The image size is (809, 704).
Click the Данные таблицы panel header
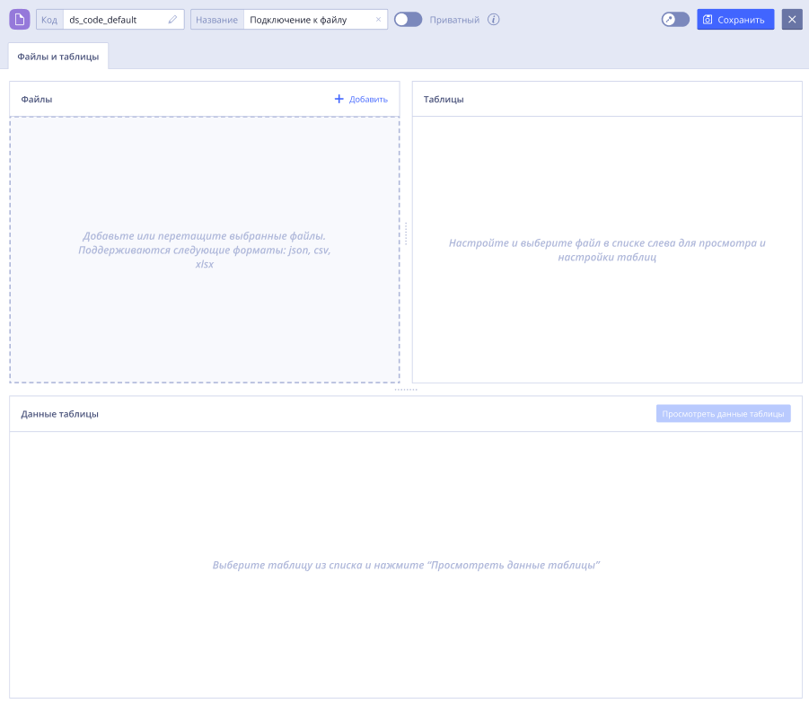coord(406,414)
